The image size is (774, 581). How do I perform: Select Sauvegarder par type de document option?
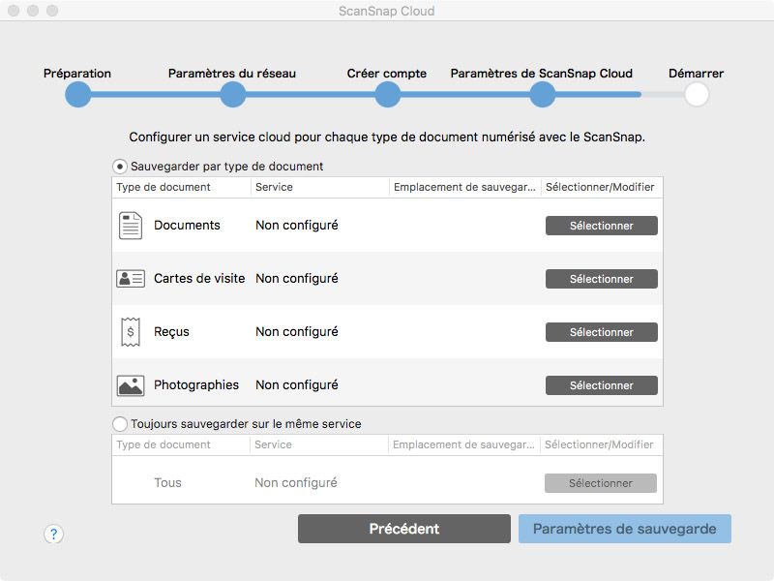pos(121,167)
